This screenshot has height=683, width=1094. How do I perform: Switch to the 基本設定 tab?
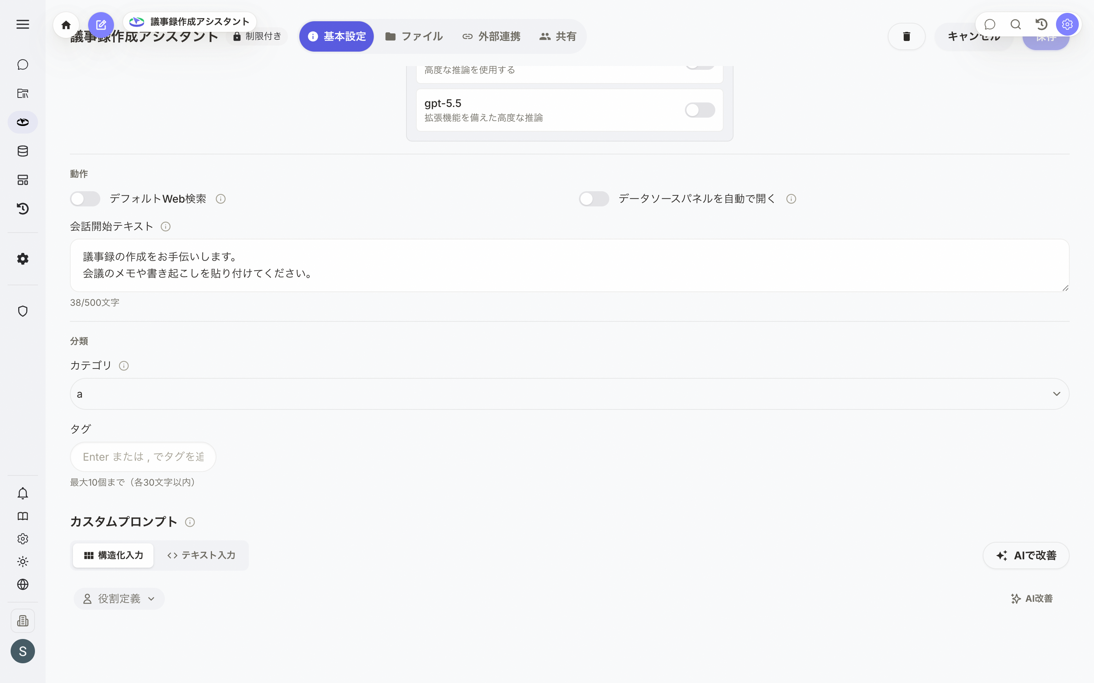coord(336,36)
